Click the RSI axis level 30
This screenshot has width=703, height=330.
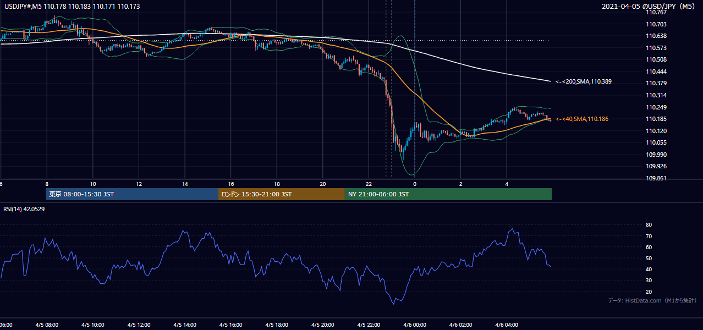(x=649, y=280)
